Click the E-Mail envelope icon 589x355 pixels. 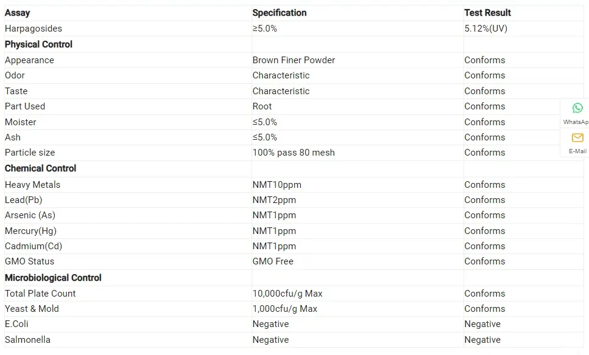click(577, 138)
